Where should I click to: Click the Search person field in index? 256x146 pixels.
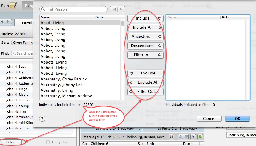pyautogui.click(x=22, y=53)
